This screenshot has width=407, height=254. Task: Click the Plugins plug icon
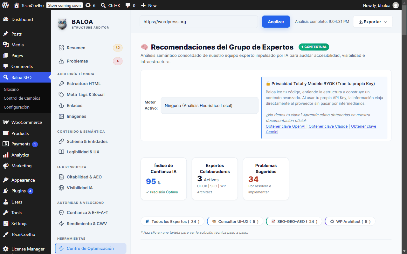[x=6, y=191]
